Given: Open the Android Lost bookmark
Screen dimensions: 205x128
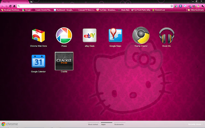Looking at the screenshot, I should 159,10.
